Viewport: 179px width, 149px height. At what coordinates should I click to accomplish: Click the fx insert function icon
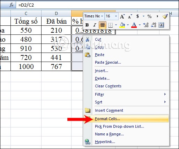pos(12,5)
